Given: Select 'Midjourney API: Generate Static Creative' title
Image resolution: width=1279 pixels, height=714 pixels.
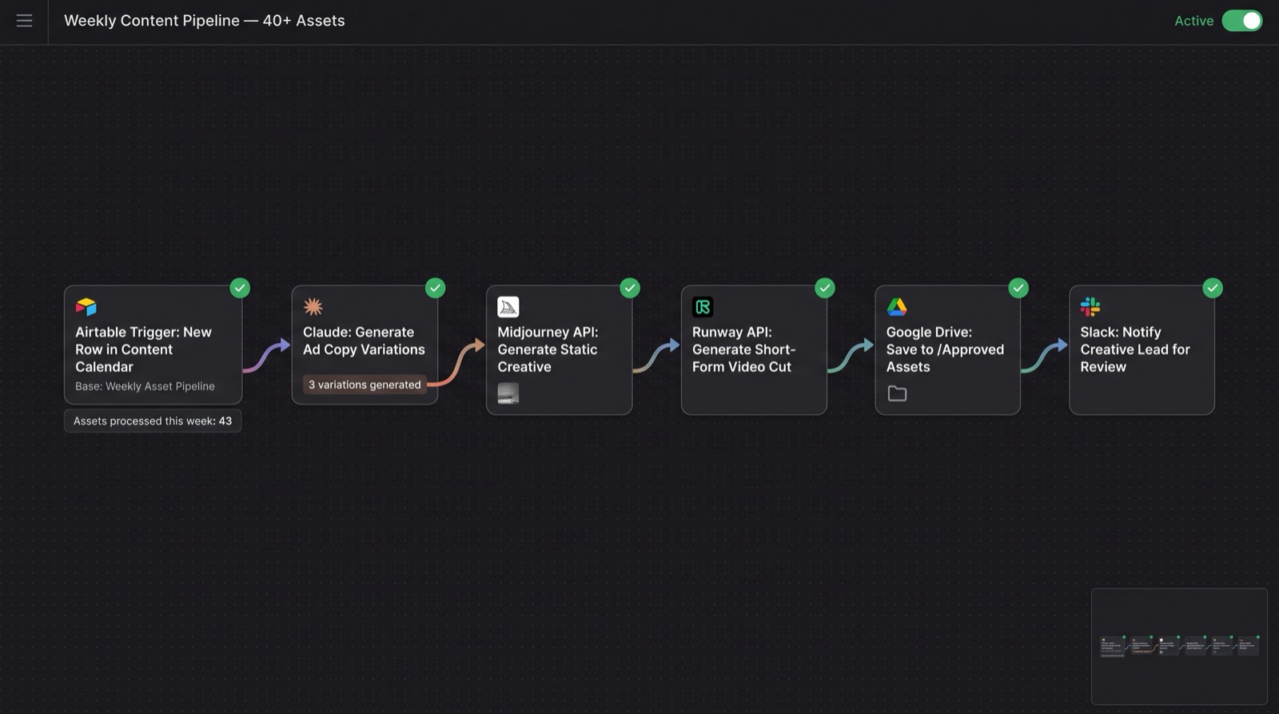Looking at the screenshot, I should tap(548, 349).
